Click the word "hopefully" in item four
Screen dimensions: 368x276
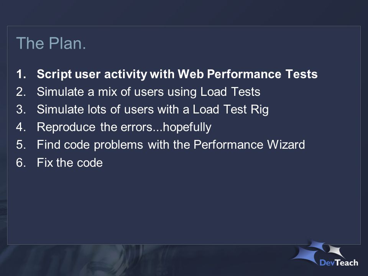187,128
